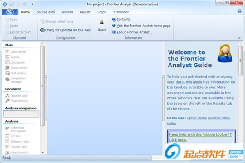This screenshot has height=163, width=245.
Task: Click the app diamond icon in title bar
Action: (x=4, y=4)
